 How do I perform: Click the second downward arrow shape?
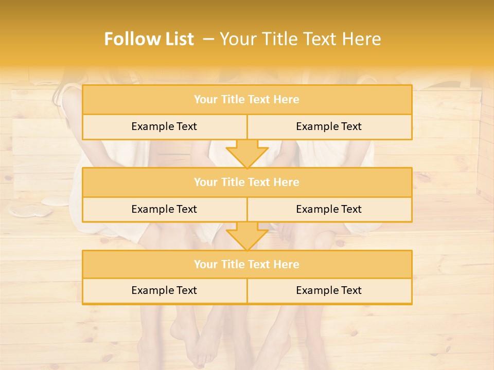coord(247,236)
